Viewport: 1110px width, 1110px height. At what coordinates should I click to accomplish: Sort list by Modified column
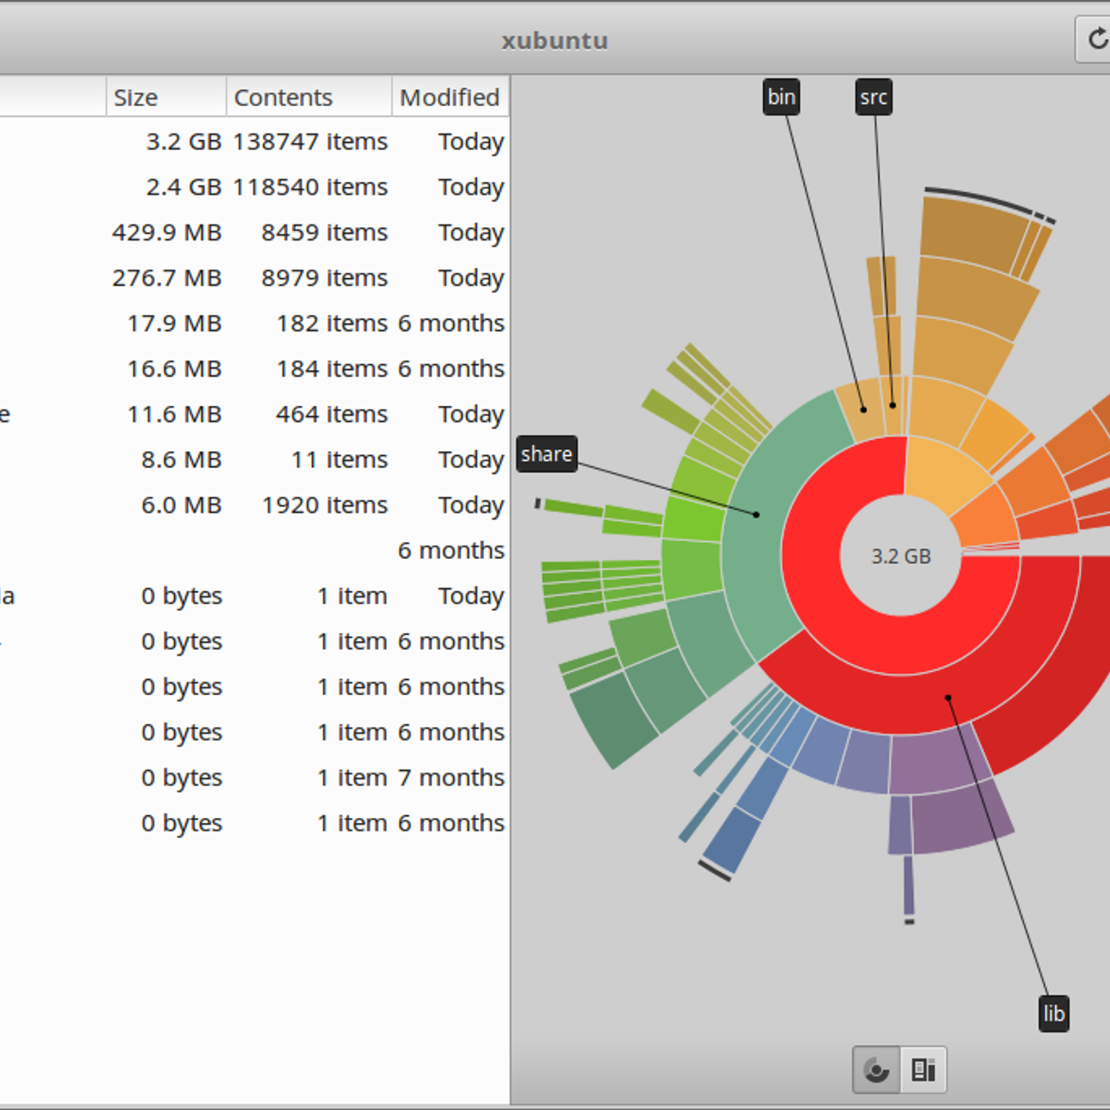click(450, 97)
